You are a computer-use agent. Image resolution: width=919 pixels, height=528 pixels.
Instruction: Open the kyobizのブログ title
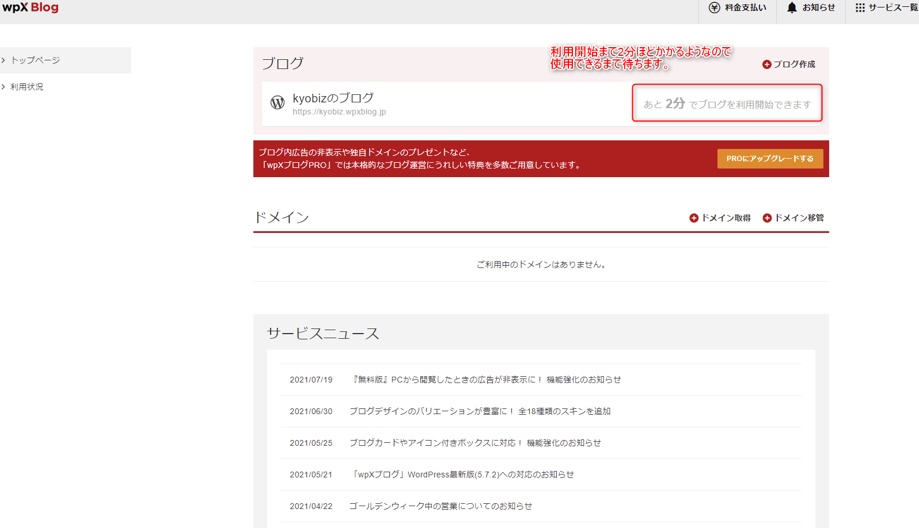pyautogui.click(x=333, y=98)
